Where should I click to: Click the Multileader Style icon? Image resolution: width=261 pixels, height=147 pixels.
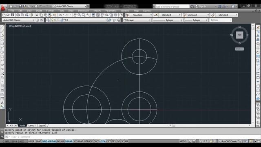[x=212, y=15]
